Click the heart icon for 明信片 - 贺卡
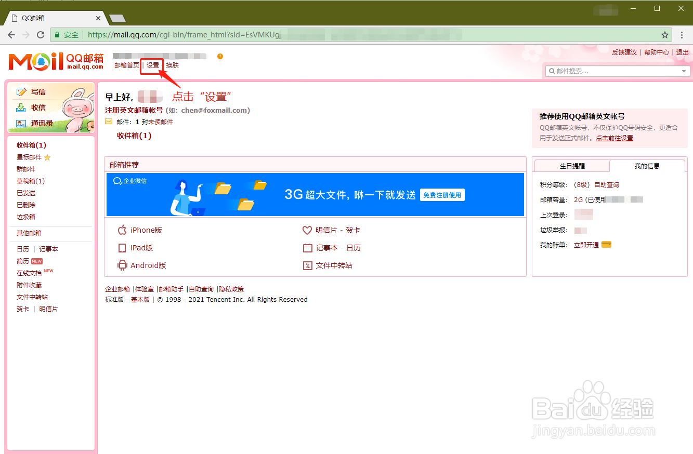This screenshot has height=454, width=693. click(307, 230)
